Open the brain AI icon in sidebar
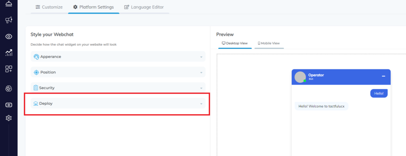The width and height of the screenshot is (406, 156). pos(9,89)
